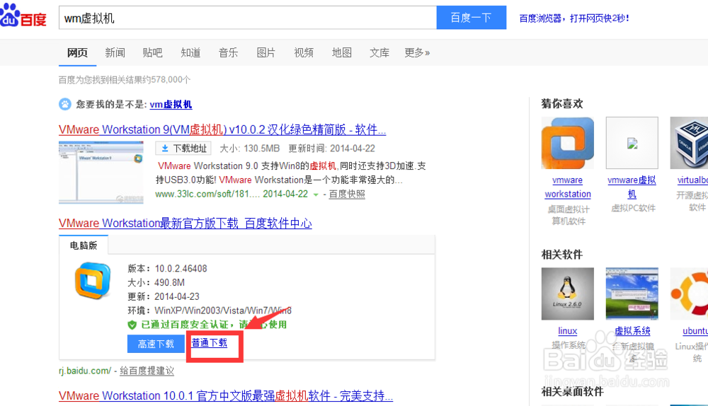Click the VirtualBox cube icon
Viewport: 708px width, 406px height.
[x=689, y=143]
